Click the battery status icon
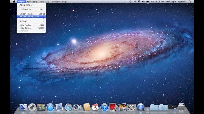204x114 pixels. click(x=148, y=2)
